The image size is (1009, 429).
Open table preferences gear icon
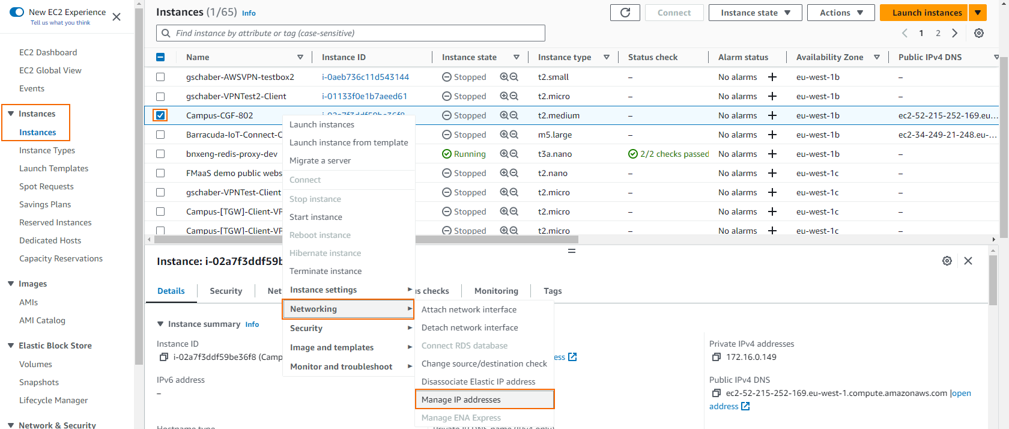click(x=979, y=33)
